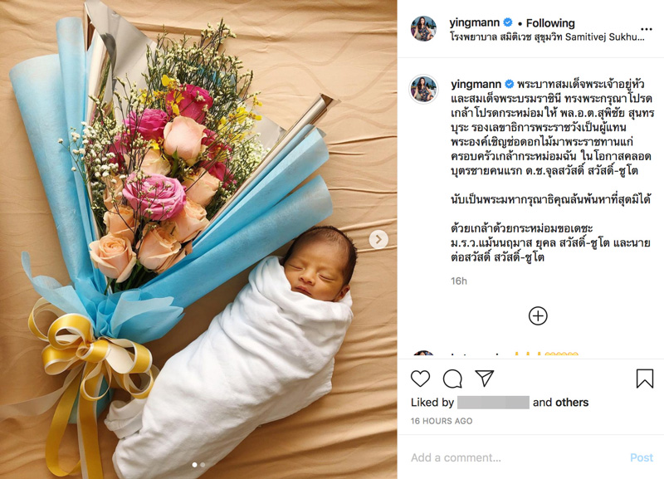Save post using bookmark icon
This screenshot has width=664, height=479.
click(x=645, y=379)
